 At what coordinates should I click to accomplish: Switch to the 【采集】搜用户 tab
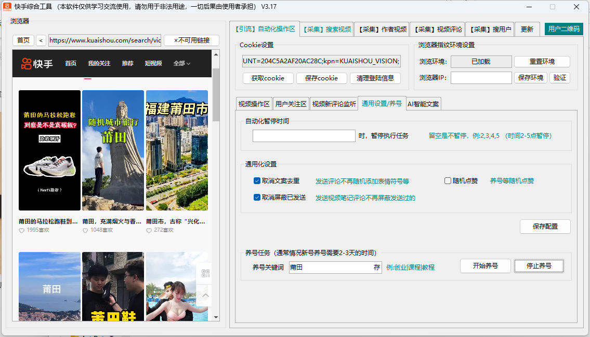(490, 29)
